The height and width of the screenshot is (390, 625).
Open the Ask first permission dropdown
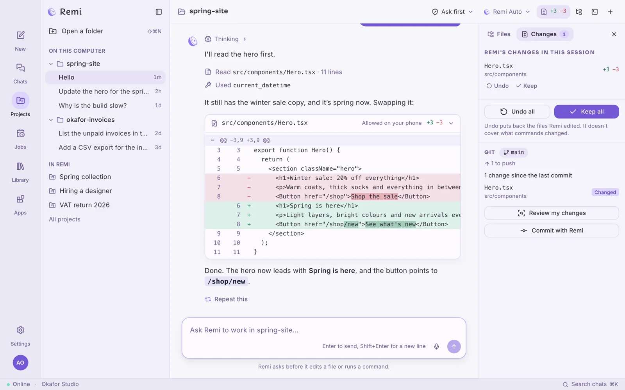452,12
